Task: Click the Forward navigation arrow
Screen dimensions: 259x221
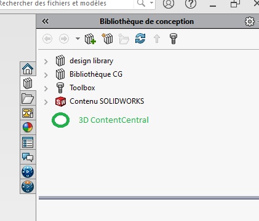Action: (64, 39)
